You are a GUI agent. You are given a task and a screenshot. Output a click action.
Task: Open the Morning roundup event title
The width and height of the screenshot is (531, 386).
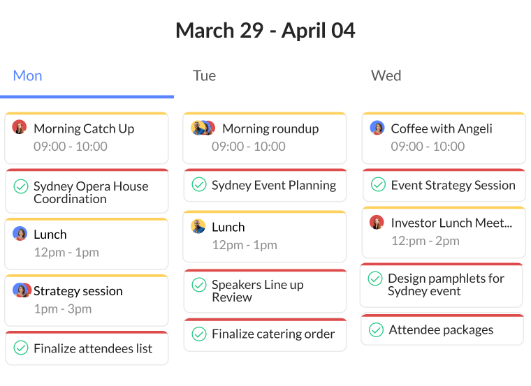click(x=270, y=128)
